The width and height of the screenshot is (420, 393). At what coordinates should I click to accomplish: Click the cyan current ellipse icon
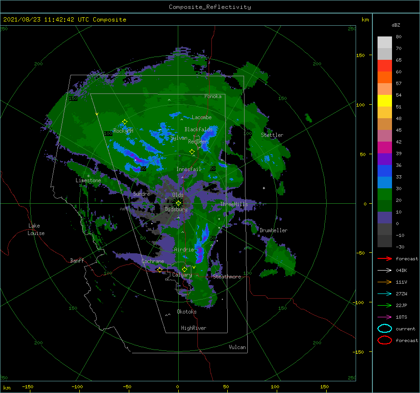click(385, 329)
